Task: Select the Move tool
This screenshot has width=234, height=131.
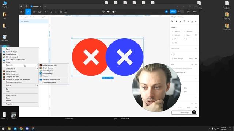Action: pyautogui.click(x=27, y=12)
